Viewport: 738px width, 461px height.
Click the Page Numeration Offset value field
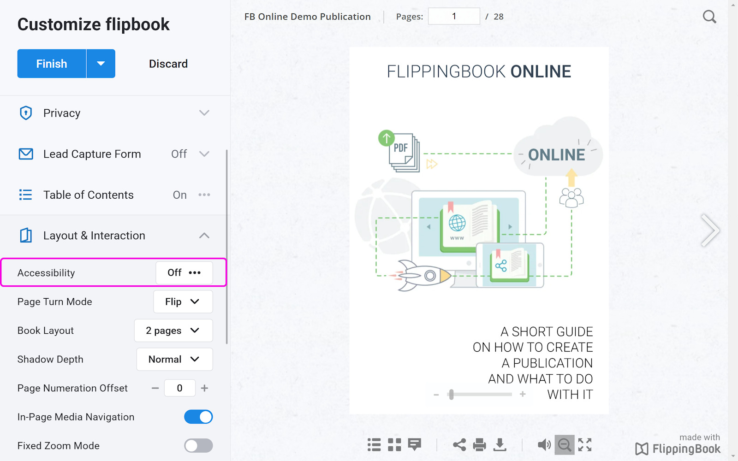(180, 388)
